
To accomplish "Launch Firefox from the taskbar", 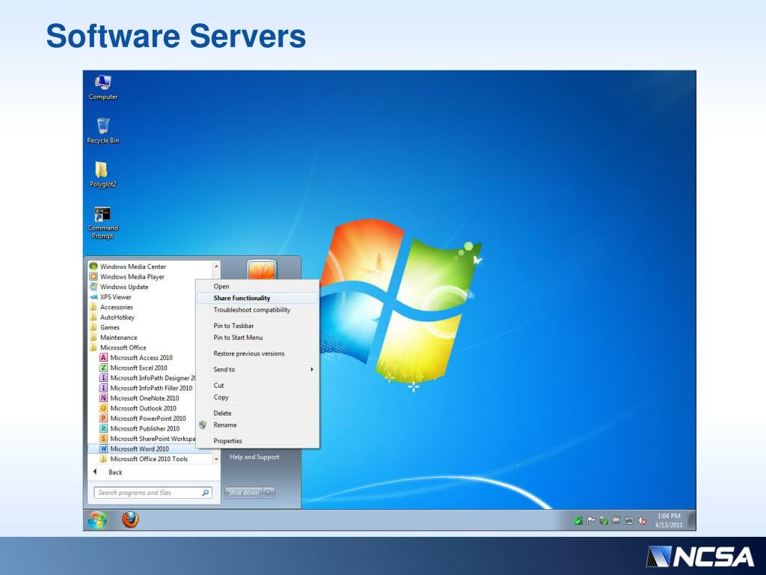I will 130,520.
